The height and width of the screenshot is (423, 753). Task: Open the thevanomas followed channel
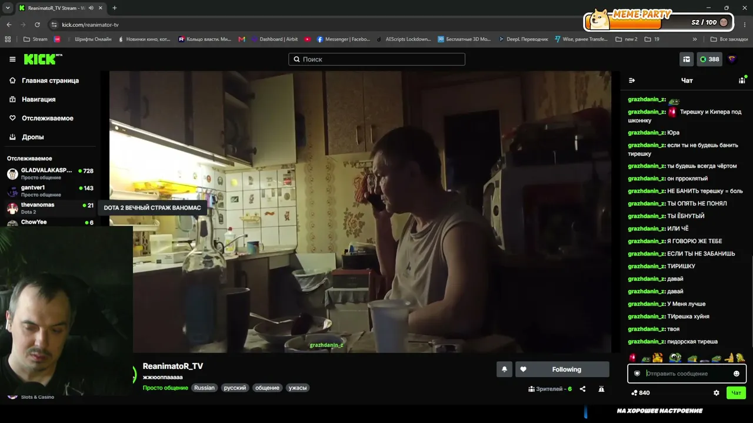pyautogui.click(x=50, y=208)
